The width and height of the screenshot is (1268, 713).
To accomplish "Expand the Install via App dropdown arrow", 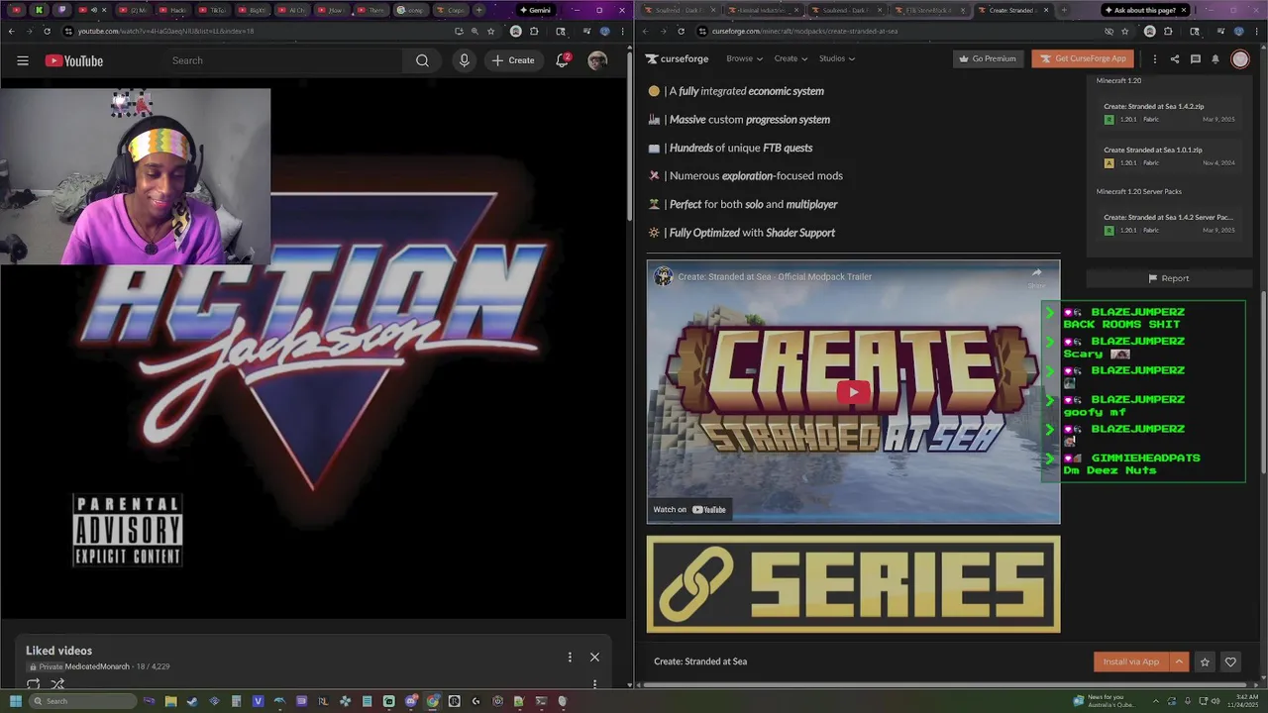I will click(x=1179, y=662).
